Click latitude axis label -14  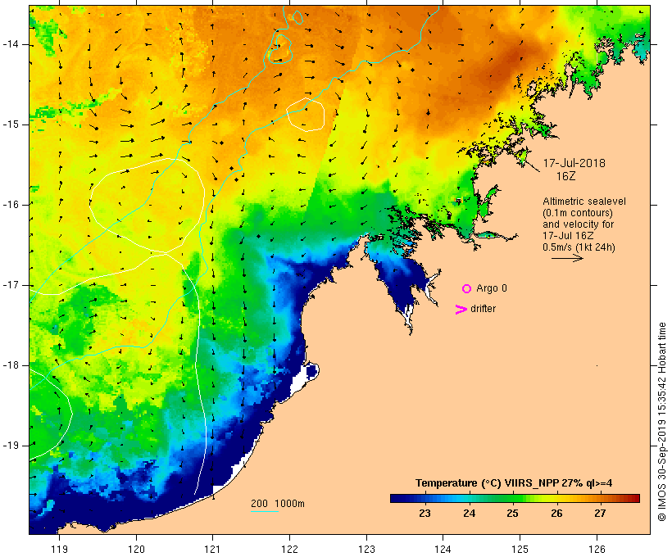coord(11,44)
